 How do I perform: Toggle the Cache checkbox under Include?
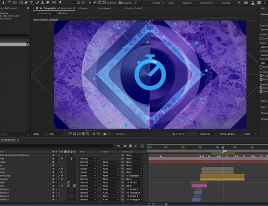[x=261, y=39]
